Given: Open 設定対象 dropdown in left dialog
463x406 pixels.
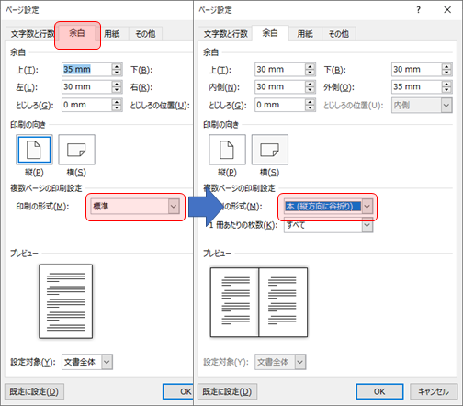Looking at the screenshot, I should tap(87, 362).
